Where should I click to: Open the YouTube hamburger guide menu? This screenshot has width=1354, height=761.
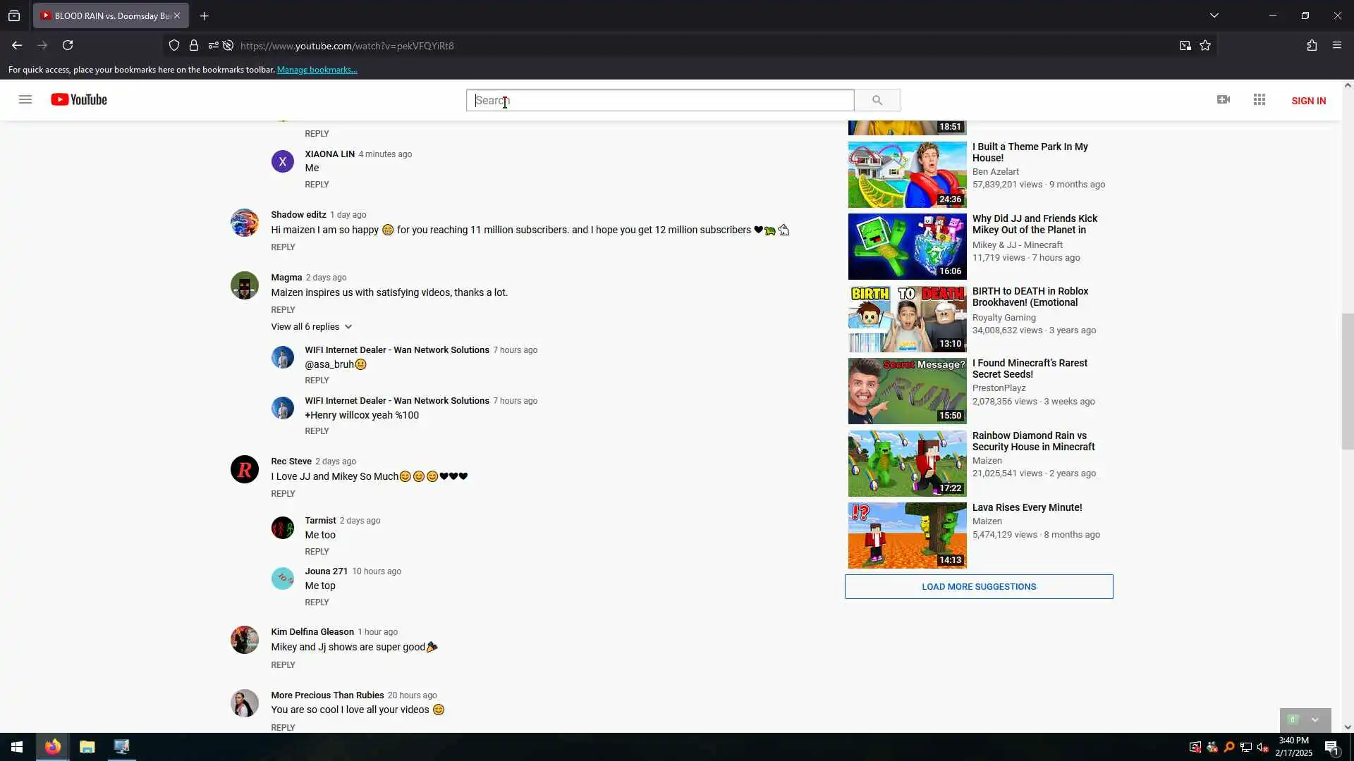pos(25,99)
